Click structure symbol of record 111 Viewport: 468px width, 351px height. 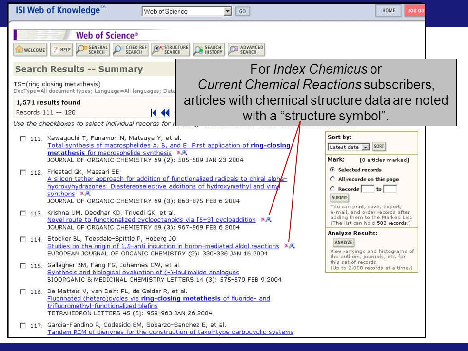point(182,153)
